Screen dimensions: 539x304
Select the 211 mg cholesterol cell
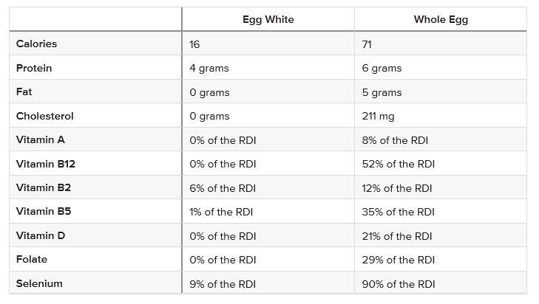click(379, 116)
